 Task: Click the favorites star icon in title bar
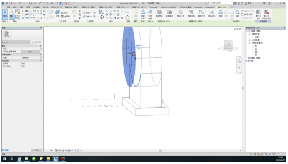click(243, 3)
